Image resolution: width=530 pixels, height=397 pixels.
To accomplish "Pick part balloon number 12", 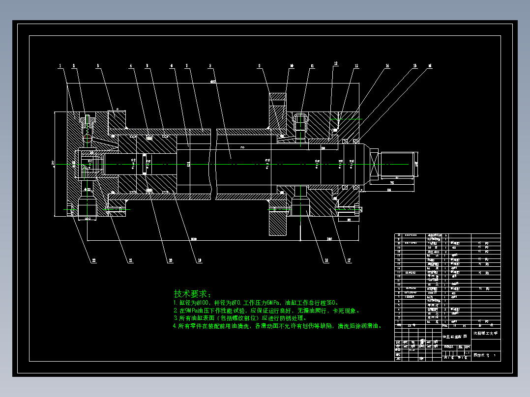I will tap(336, 63).
